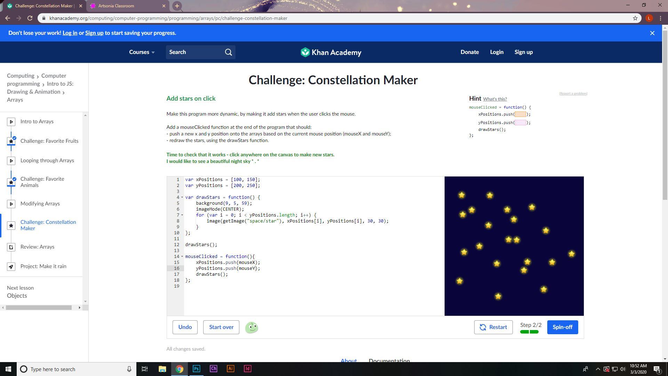Dismiss the blue login banner
Image resolution: width=668 pixels, height=376 pixels.
[x=652, y=33]
